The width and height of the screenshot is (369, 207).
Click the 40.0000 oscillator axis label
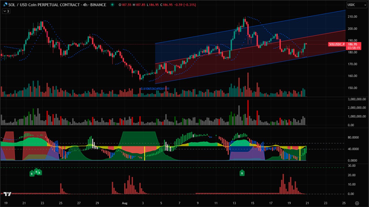point(353,149)
